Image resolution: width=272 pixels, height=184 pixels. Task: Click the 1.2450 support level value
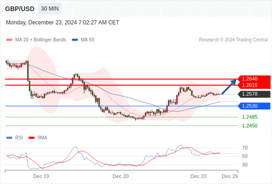[250, 126]
